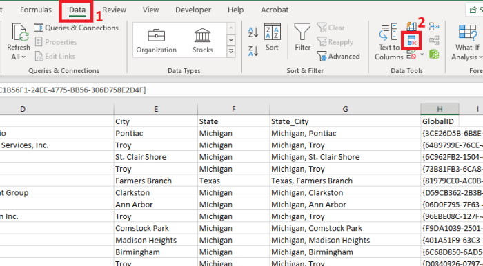Expand the Data Types gallery
This screenshot has height=266, width=483.
point(231,52)
